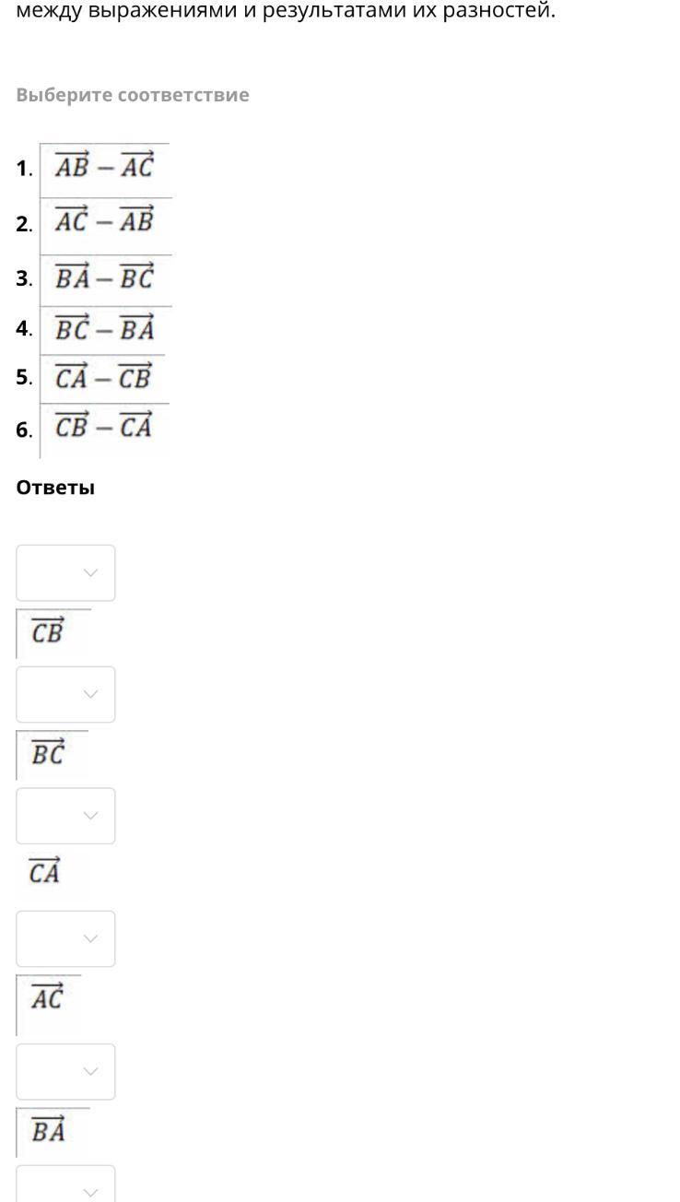Image resolution: width=680 pixels, height=1202 pixels.
Task: Open the dropdown above the CA vector answer
Action: [65, 816]
